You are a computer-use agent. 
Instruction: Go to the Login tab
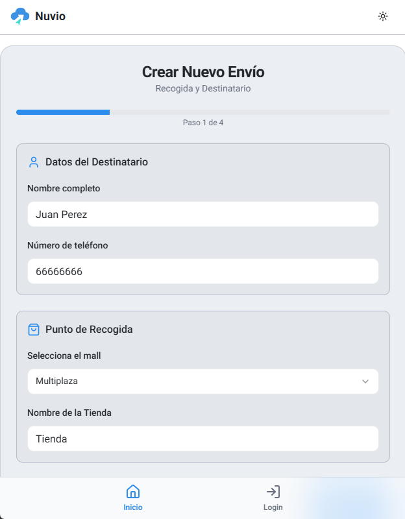pyautogui.click(x=273, y=498)
